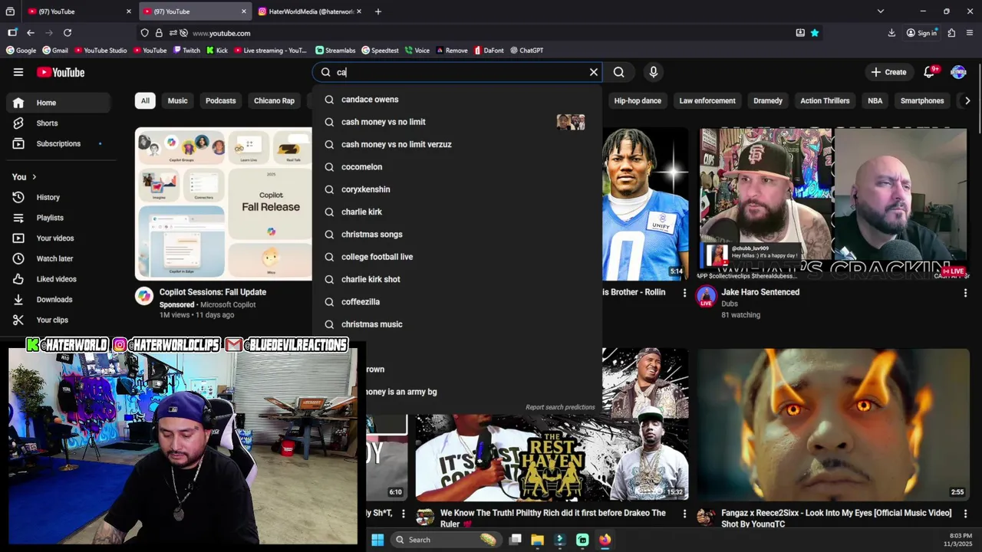Choose the 'candace owens' suggestion

[x=456, y=100]
